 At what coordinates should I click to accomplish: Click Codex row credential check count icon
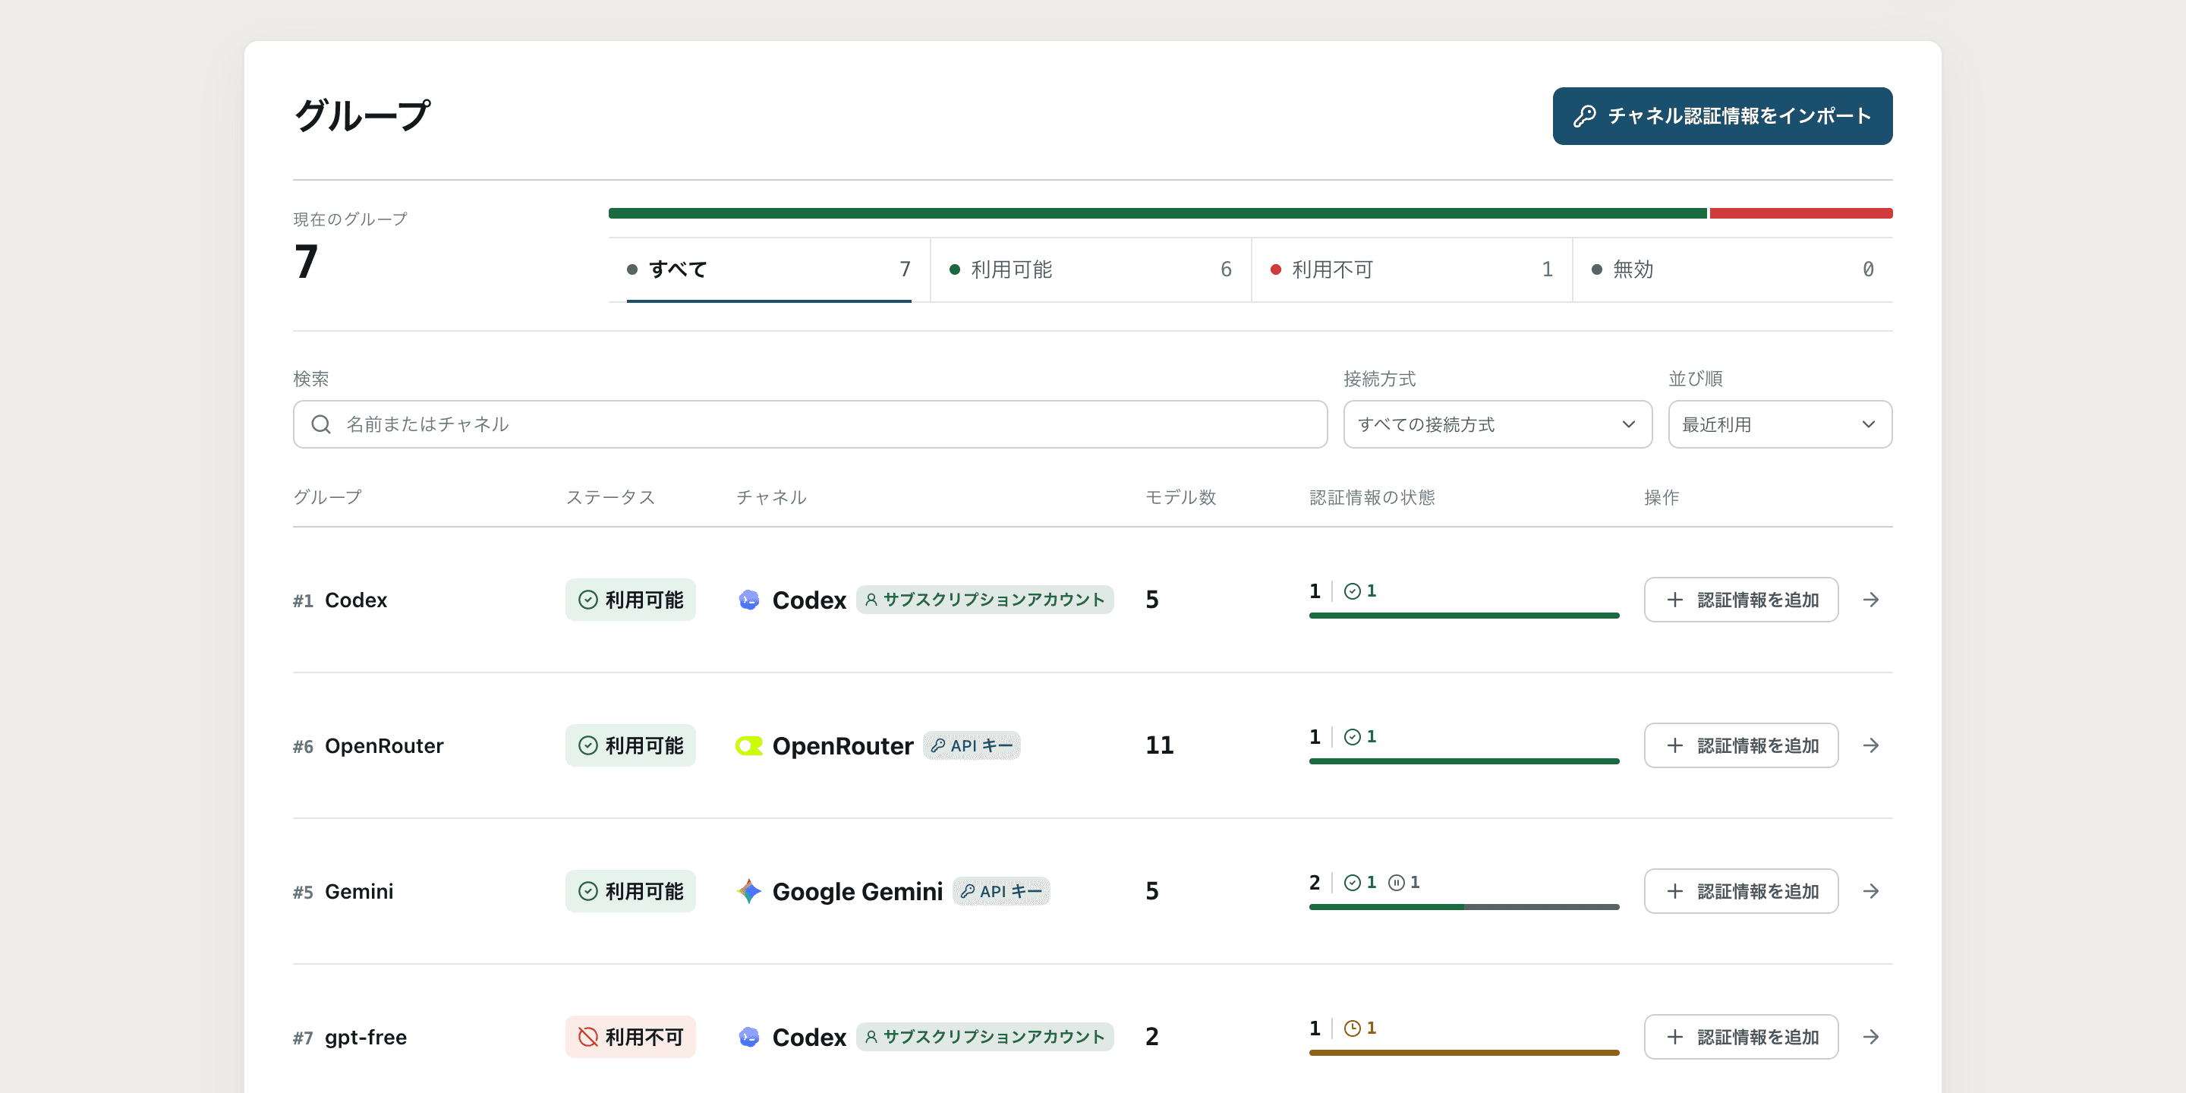(1353, 591)
